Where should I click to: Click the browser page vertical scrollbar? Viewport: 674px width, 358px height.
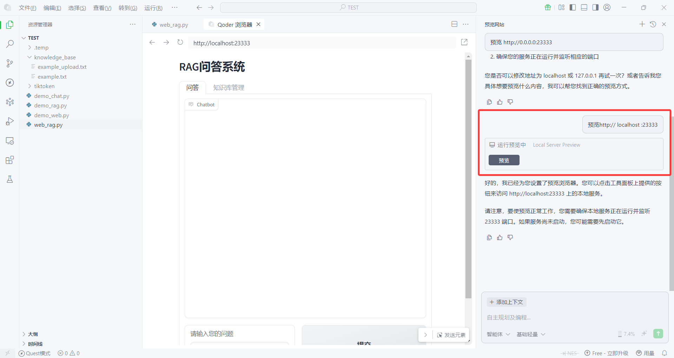point(468,179)
